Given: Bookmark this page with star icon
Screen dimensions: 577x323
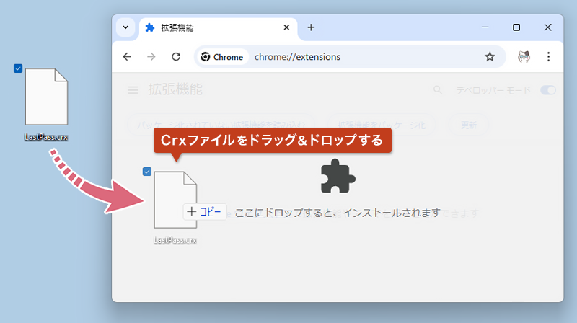Looking at the screenshot, I should pyautogui.click(x=490, y=57).
